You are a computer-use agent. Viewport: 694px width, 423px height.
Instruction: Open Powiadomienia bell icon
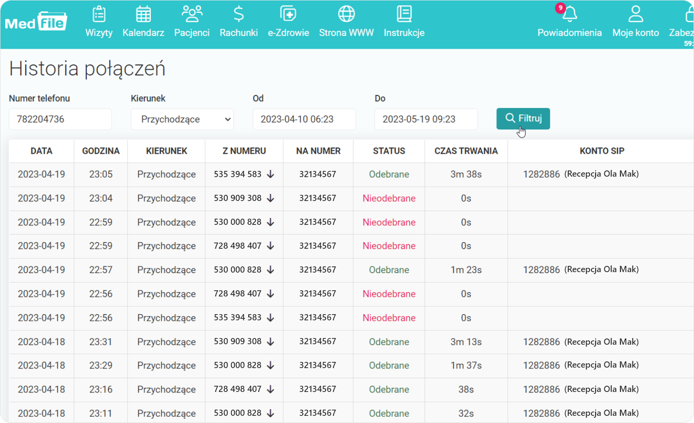point(569,14)
